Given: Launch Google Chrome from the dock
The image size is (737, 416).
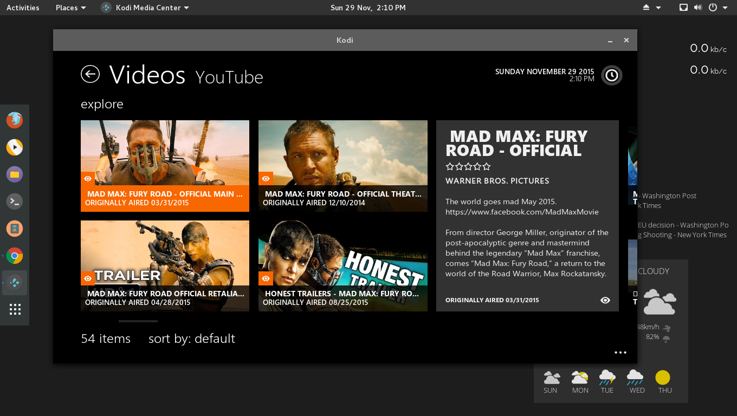Looking at the screenshot, I should [15, 256].
